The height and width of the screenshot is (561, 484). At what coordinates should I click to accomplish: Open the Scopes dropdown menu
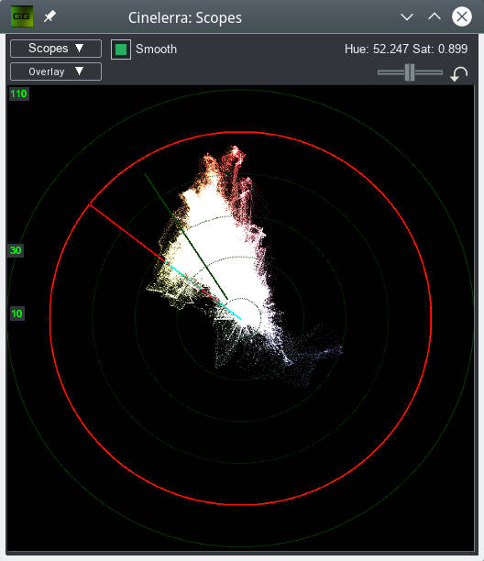click(x=56, y=49)
